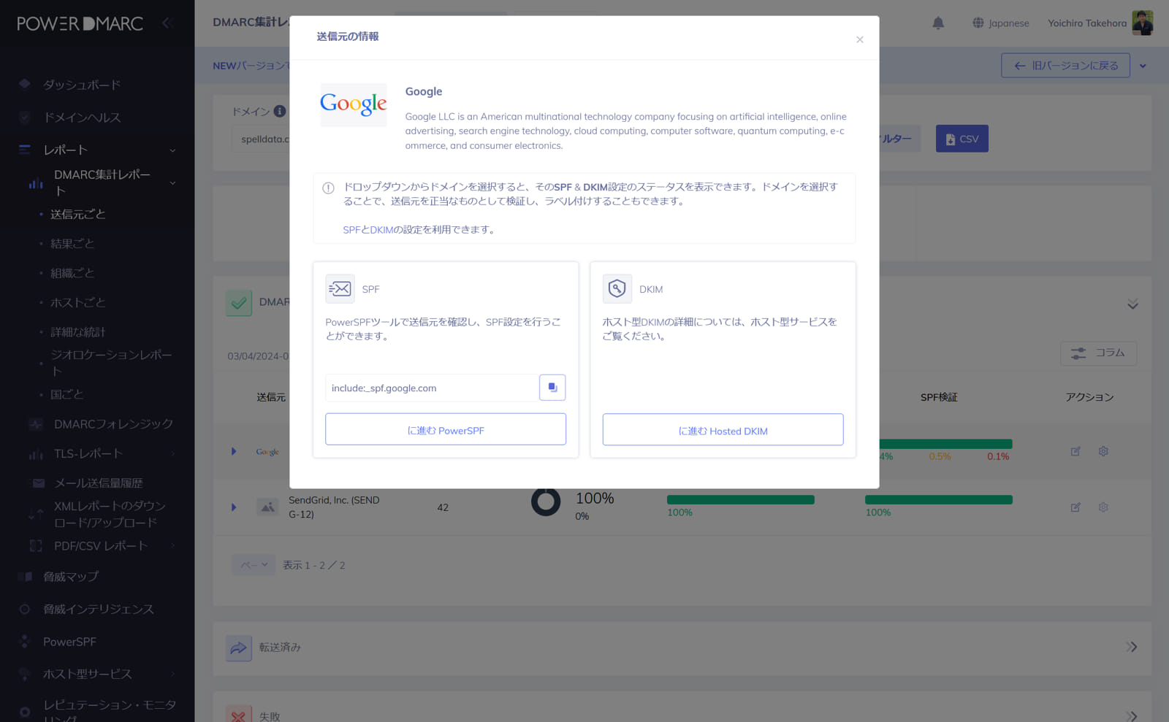Select ジオロケーションレポート in the sidebar
The image size is (1169, 722).
coord(111,363)
